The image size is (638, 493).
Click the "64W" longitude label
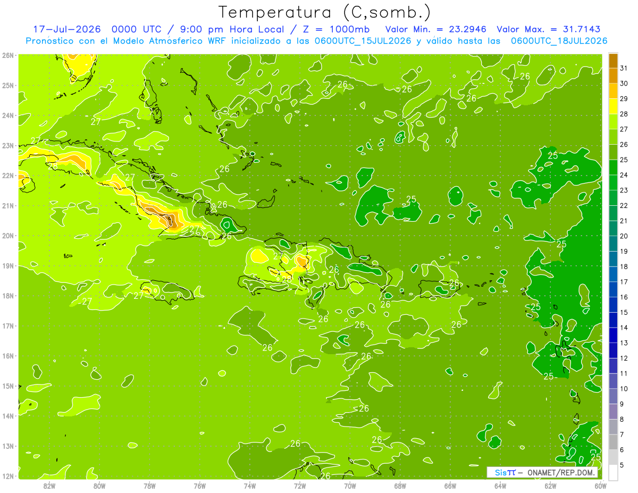[x=500, y=485]
